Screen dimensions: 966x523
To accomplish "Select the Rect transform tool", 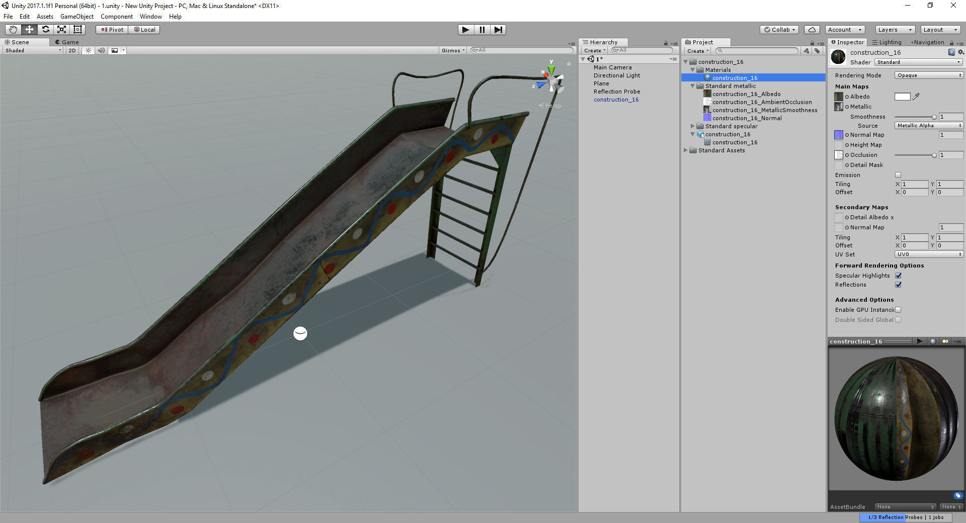I will click(x=77, y=30).
